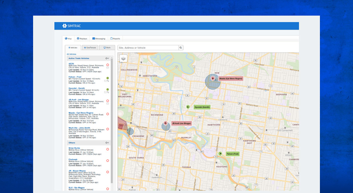
Task: Open the map layers selector
Action: coord(123,59)
